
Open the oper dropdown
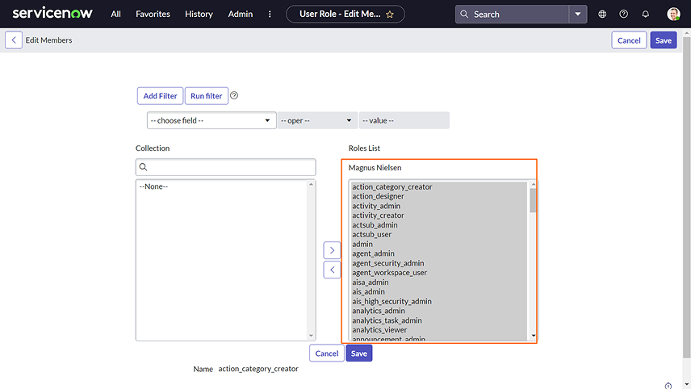(317, 120)
